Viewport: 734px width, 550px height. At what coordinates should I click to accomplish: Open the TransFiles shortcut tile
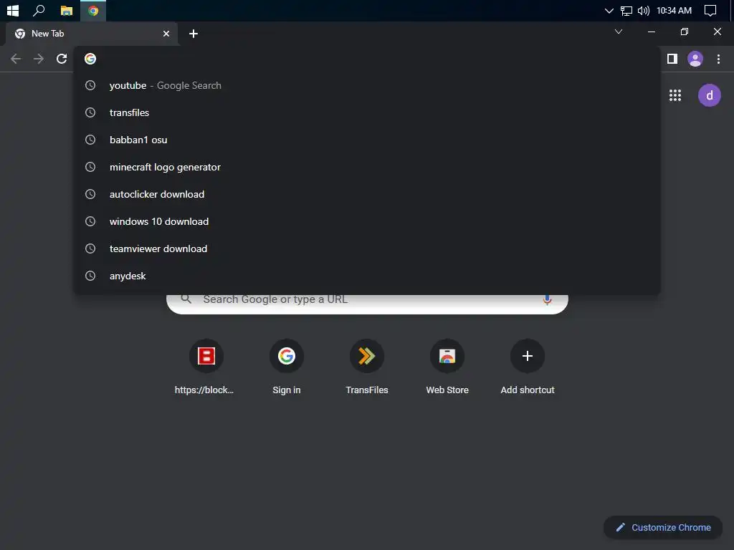[367, 368]
